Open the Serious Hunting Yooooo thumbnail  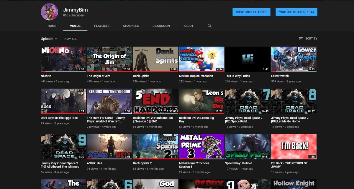[x=109, y=101]
